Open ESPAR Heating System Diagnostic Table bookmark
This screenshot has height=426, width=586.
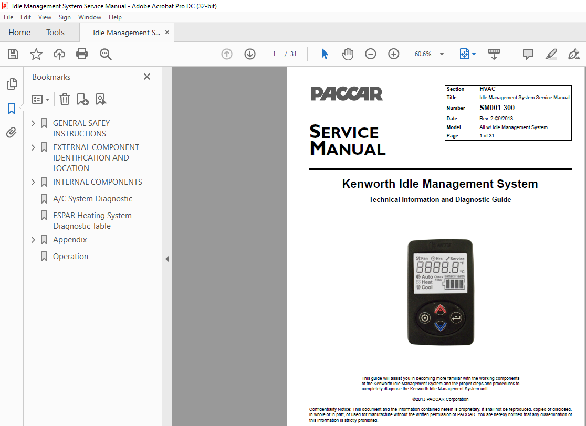coord(92,221)
